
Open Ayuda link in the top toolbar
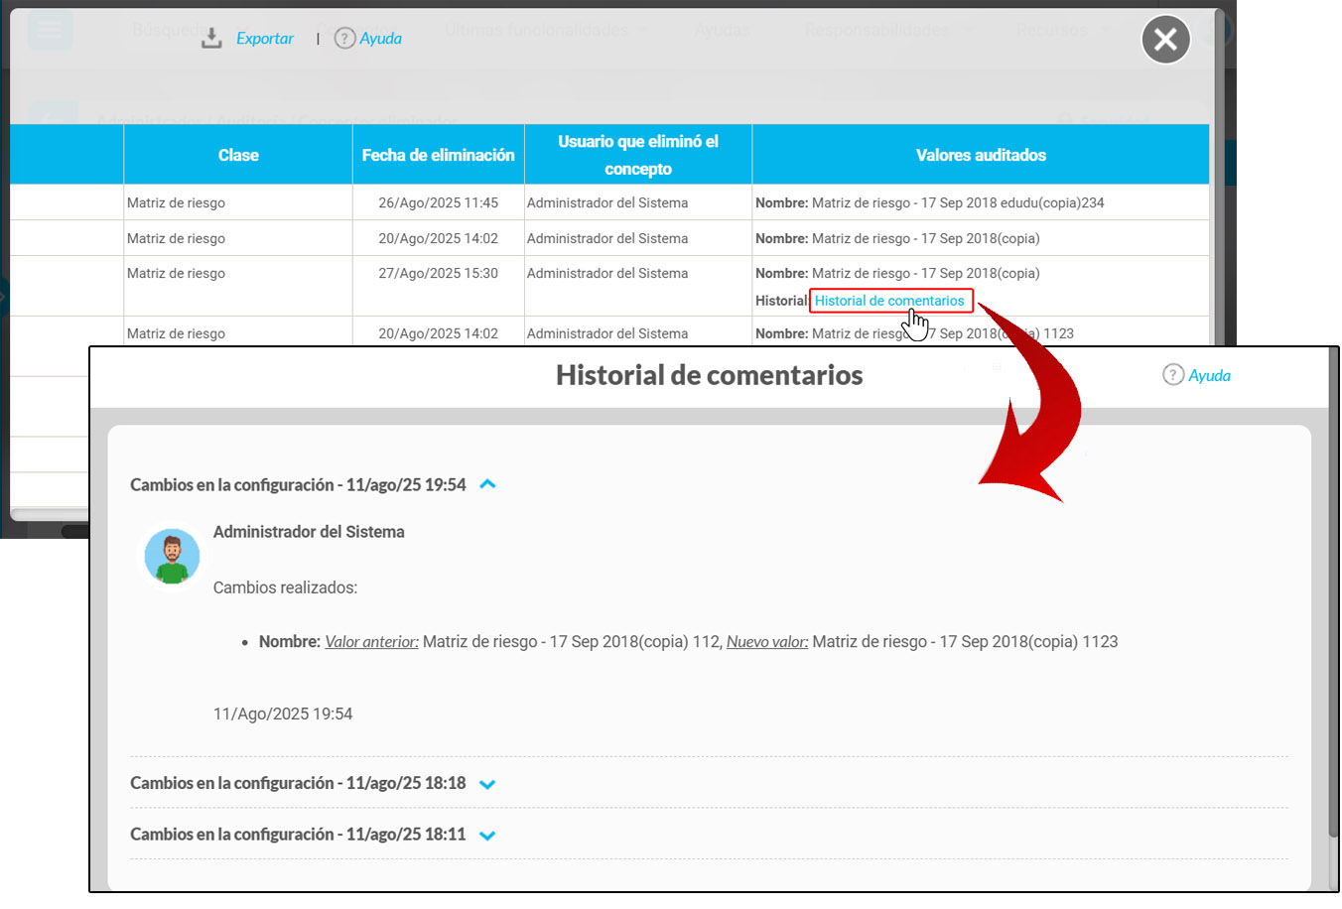coord(380,39)
